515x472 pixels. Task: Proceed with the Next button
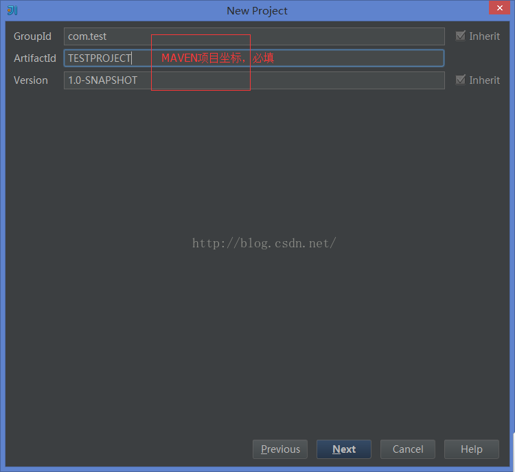[x=344, y=449]
